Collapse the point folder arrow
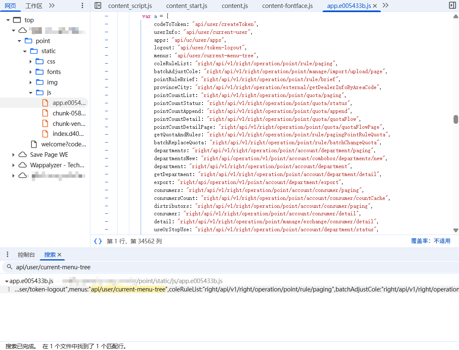This screenshot has width=459, height=350. click(19, 41)
